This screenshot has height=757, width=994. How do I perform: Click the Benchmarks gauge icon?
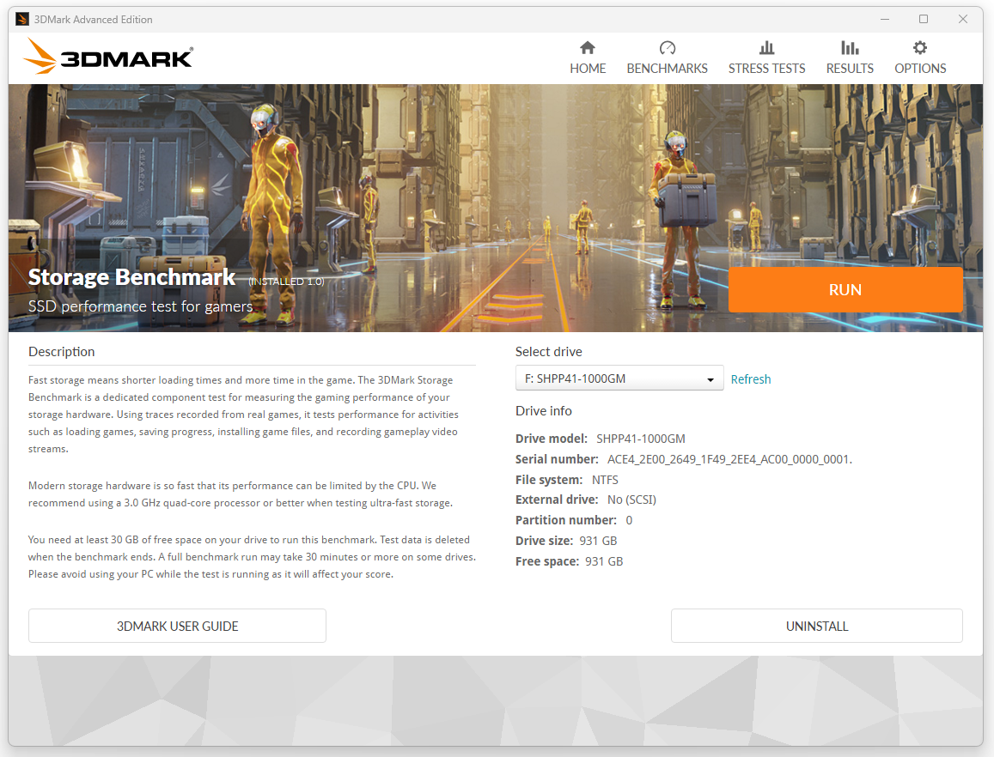click(667, 47)
